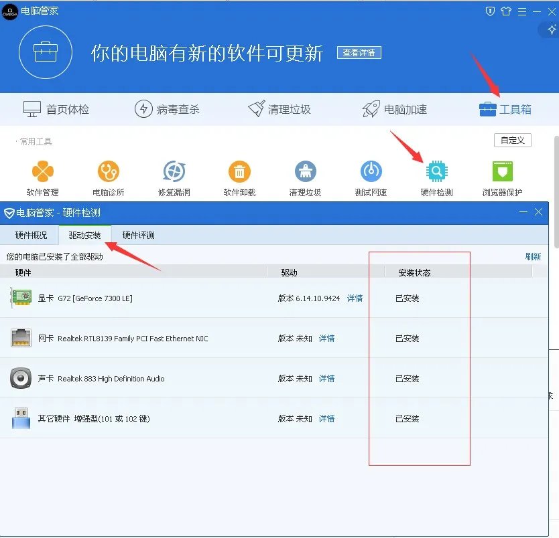The height and width of the screenshot is (538, 559).
Task: Click 刷新 to refresh the driver list
Action: pyautogui.click(x=533, y=256)
